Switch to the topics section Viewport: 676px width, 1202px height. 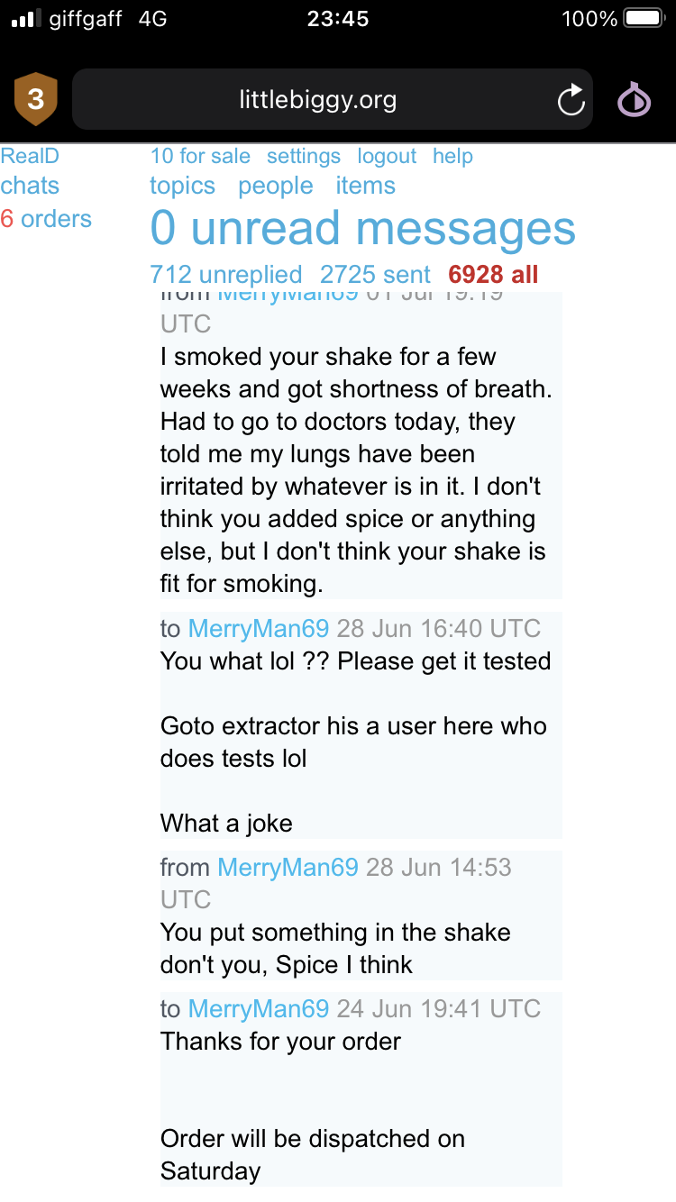(x=182, y=186)
